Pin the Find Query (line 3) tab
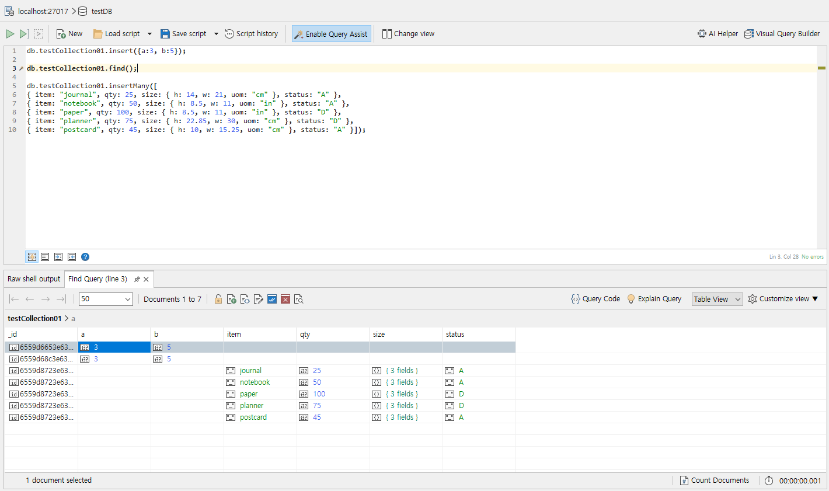This screenshot has width=829, height=491. pyautogui.click(x=137, y=279)
